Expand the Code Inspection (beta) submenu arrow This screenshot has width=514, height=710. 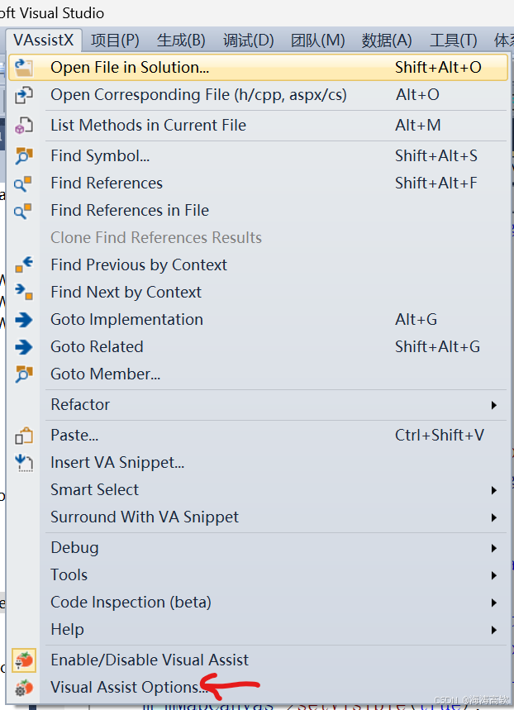click(x=494, y=603)
